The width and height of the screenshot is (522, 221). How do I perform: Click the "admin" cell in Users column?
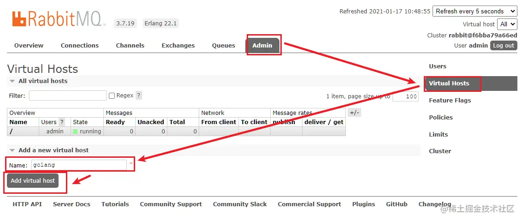pos(55,131)
